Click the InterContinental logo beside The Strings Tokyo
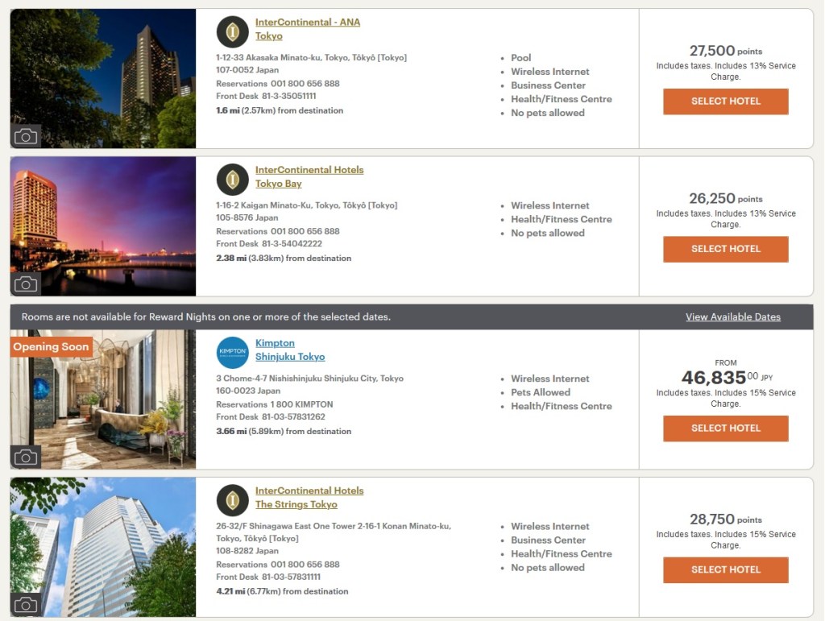The width and height of the screenshot is (825, 621). pyautogui.click(x=232, y=500)
